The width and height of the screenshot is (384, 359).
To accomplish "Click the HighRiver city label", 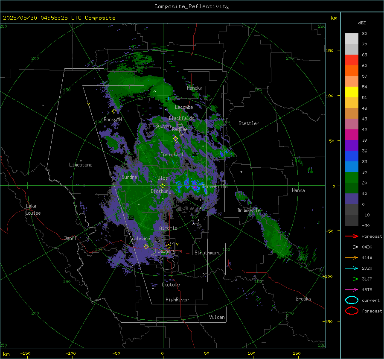I will pos(177,300).
